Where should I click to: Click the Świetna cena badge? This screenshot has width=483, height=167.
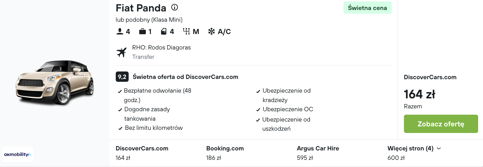[368, 8]
